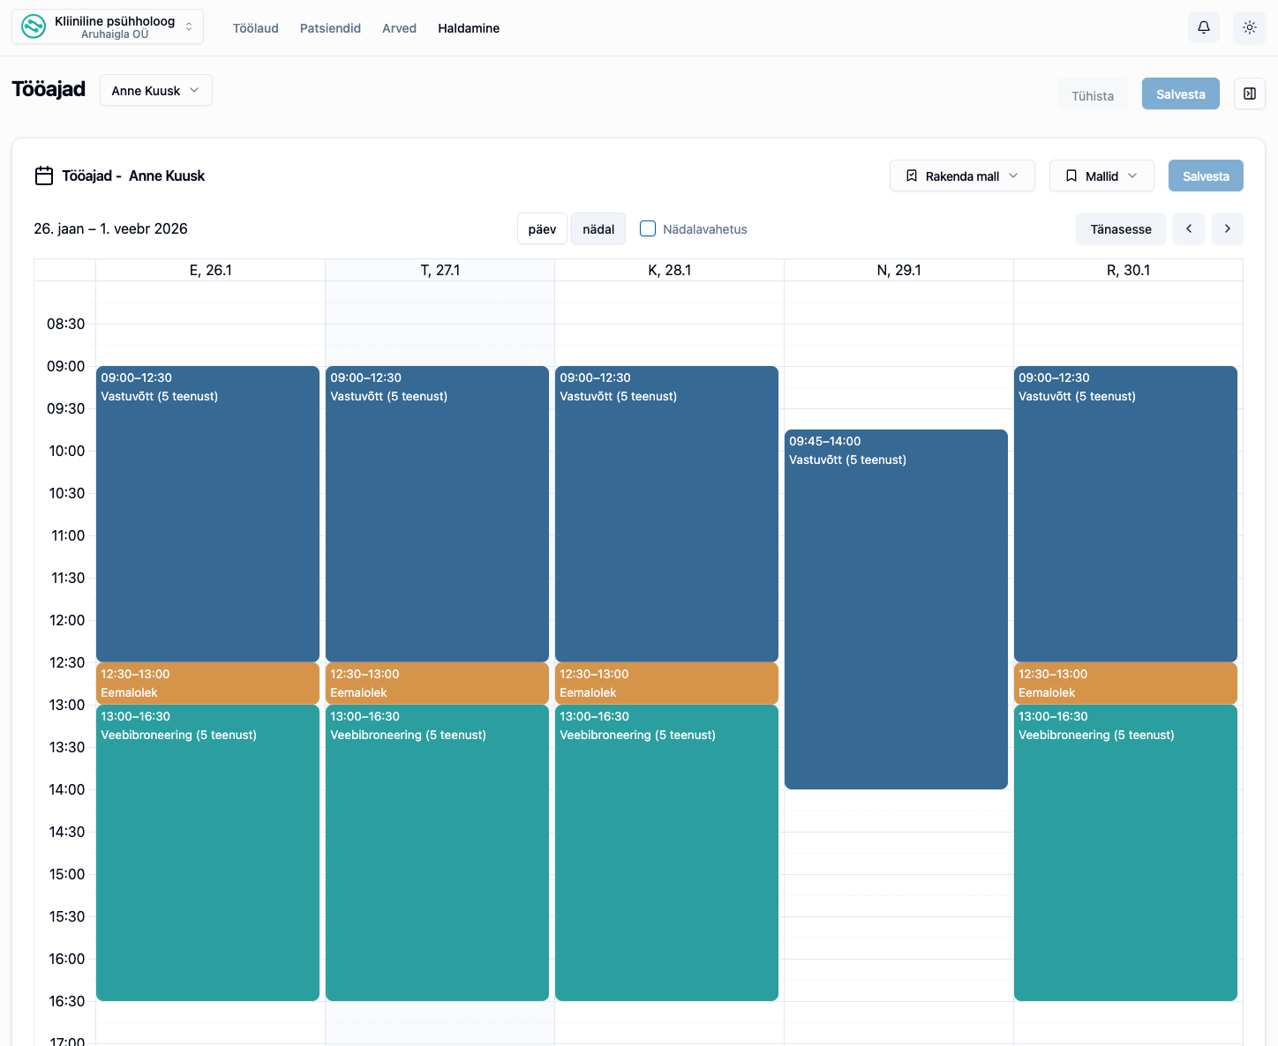Switch theme using the sun icon
Viewport: 1278px width, 1046px height.
point(1249,27)
